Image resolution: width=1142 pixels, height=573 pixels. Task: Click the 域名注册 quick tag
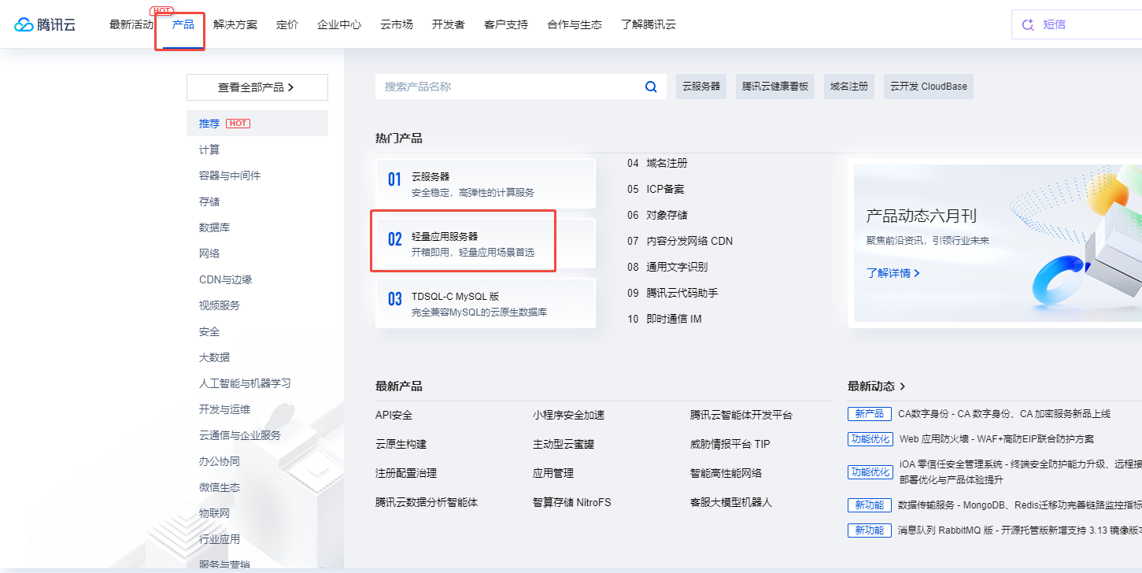tap(849, 87)
